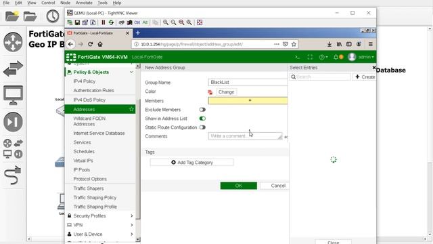Enable Static Route Configuration switch
The image size is (433, 244).
coord(202,127)
